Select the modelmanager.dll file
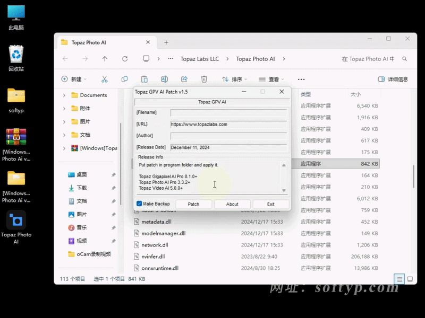The height and width of the screenshot is (318, 425). pos(164,233)
